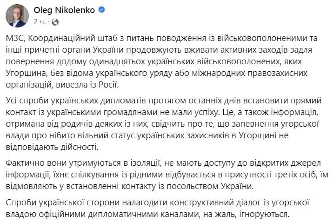This screenshot has height=223, width=333.
Task: Click the word "Угорщина," in the first paragraph
Action: tap(26, 74)
